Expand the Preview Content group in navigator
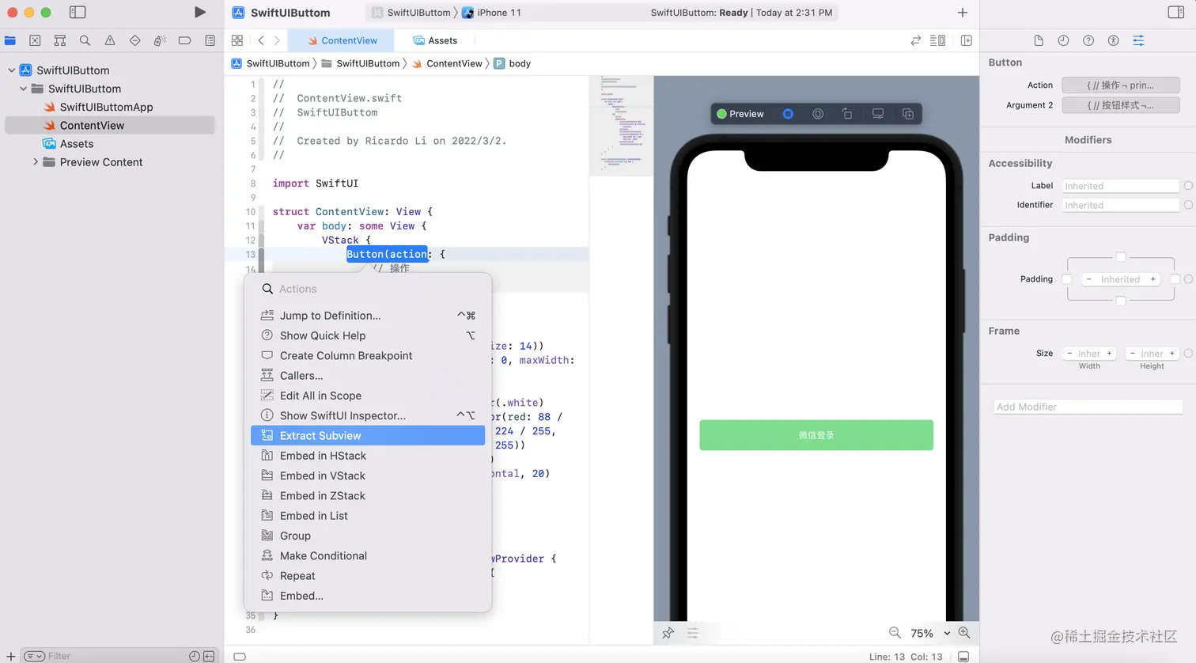The image size is (1196, 663). [36, 162]
